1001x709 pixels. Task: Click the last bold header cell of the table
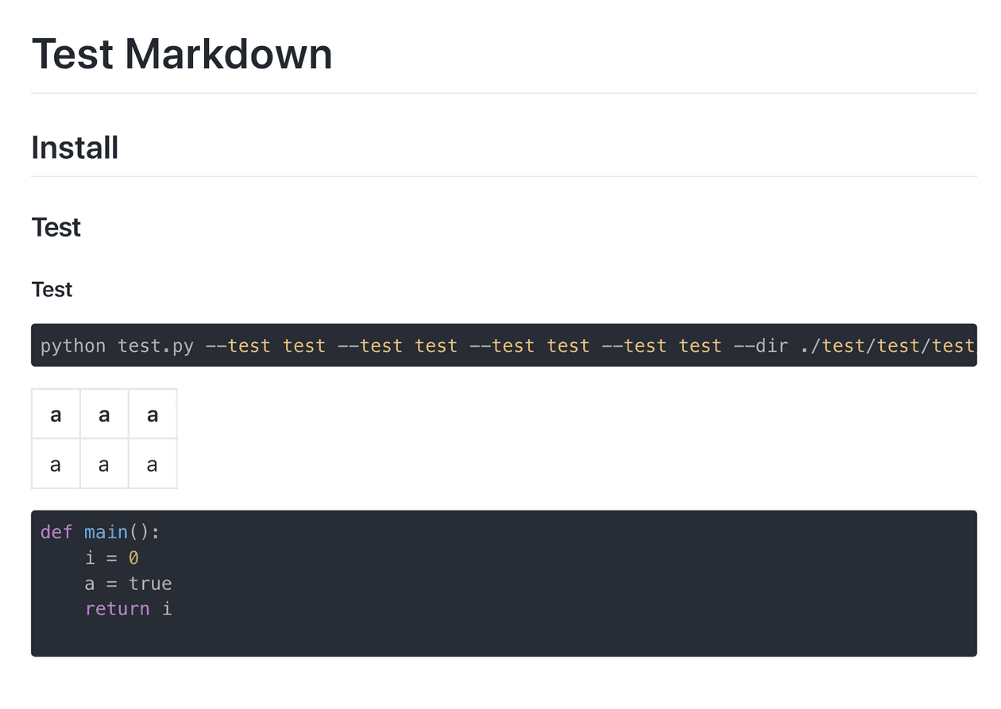point(153,414)
